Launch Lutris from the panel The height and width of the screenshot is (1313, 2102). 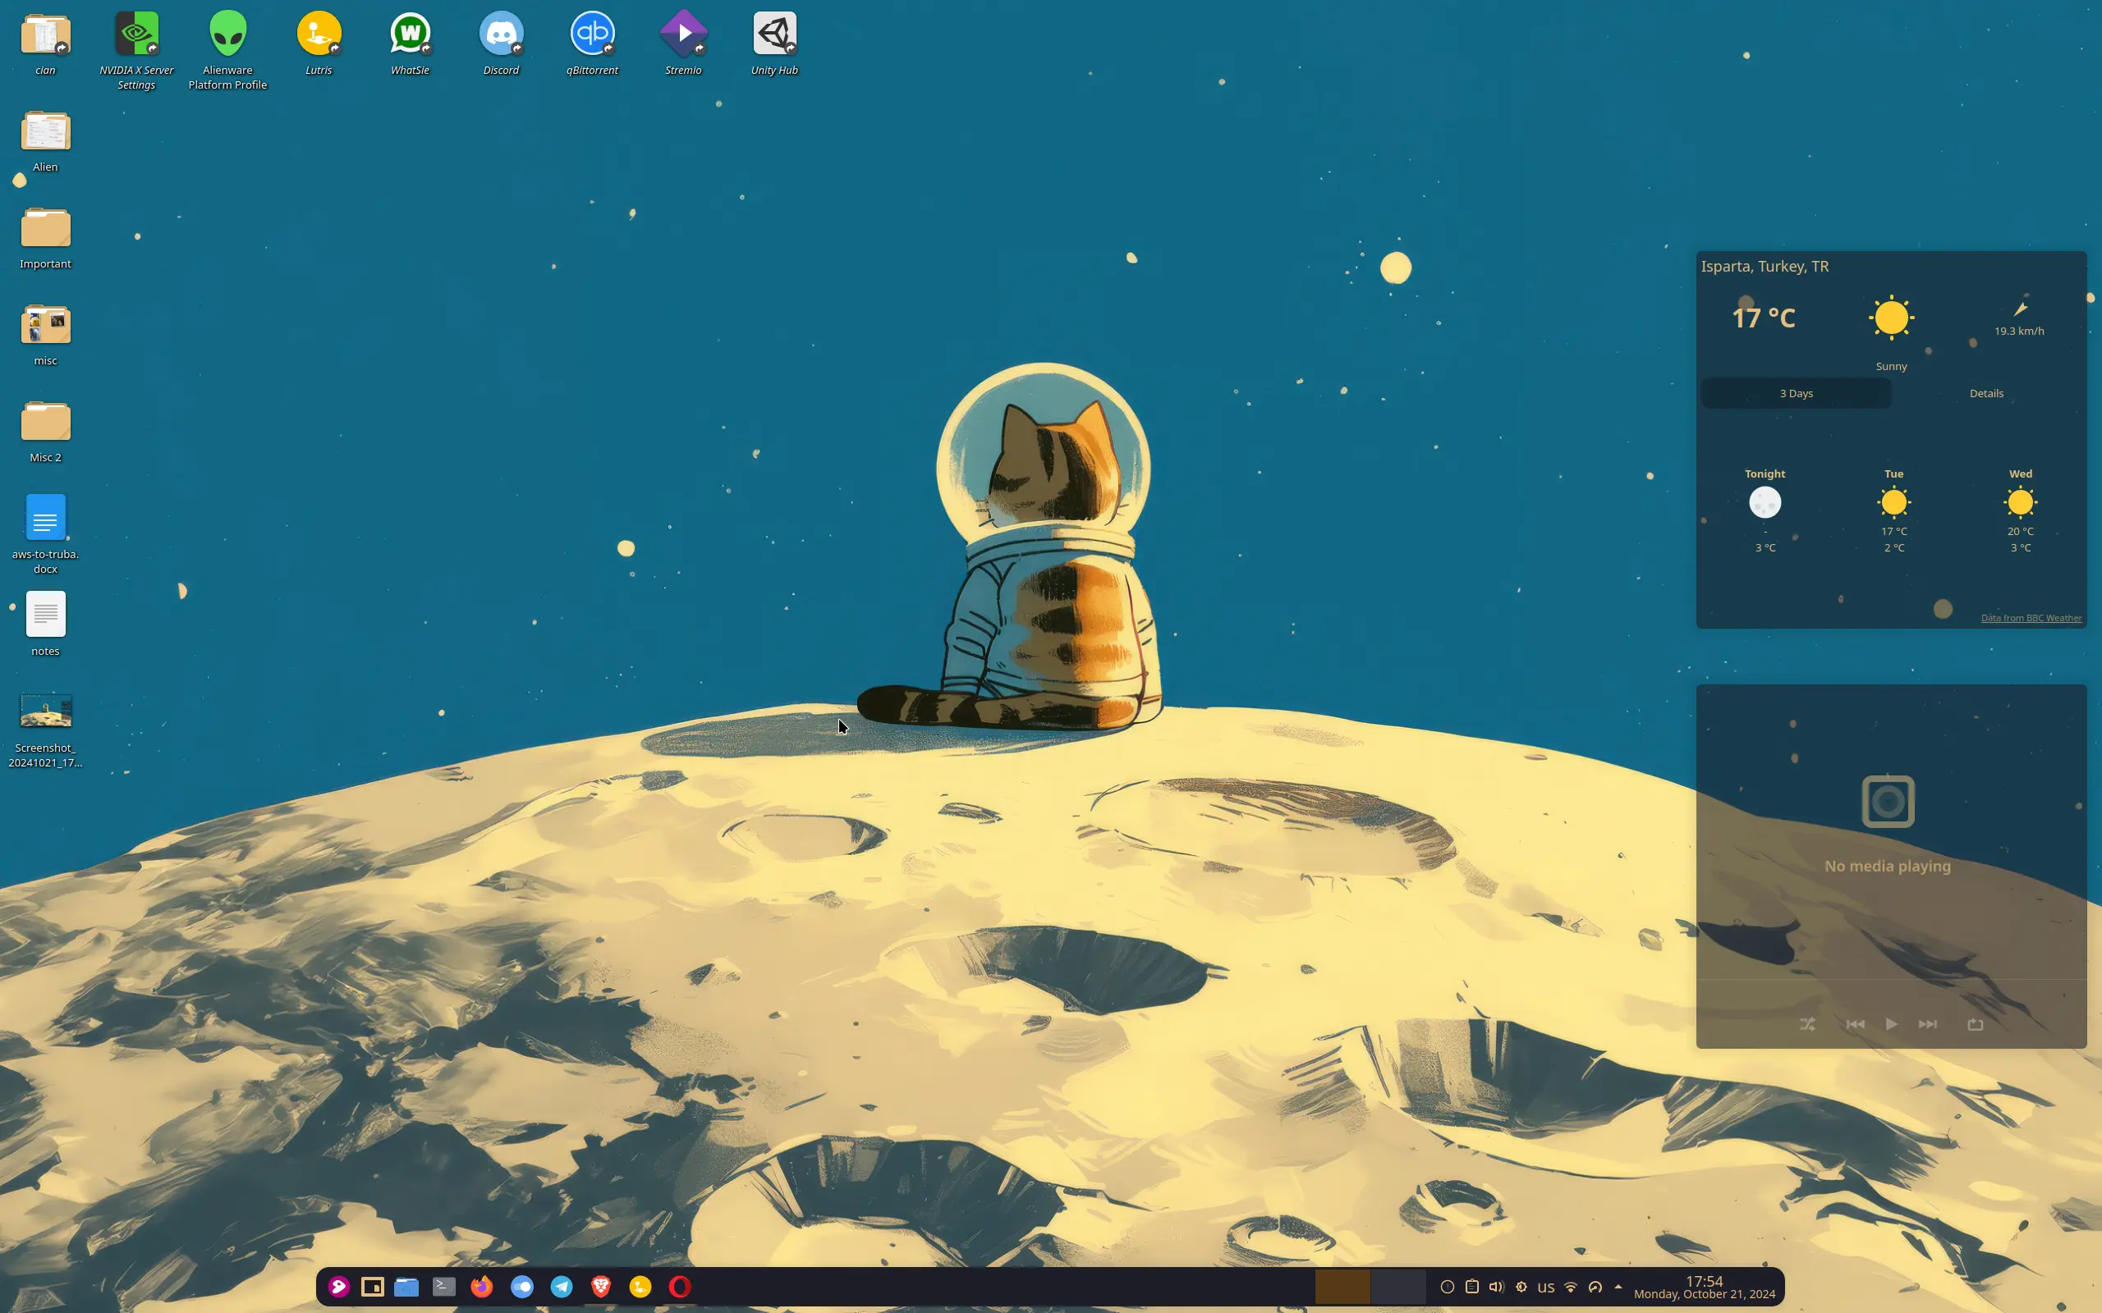640,1287
